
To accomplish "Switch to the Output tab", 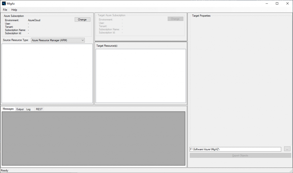I will [x=20, y=109].
